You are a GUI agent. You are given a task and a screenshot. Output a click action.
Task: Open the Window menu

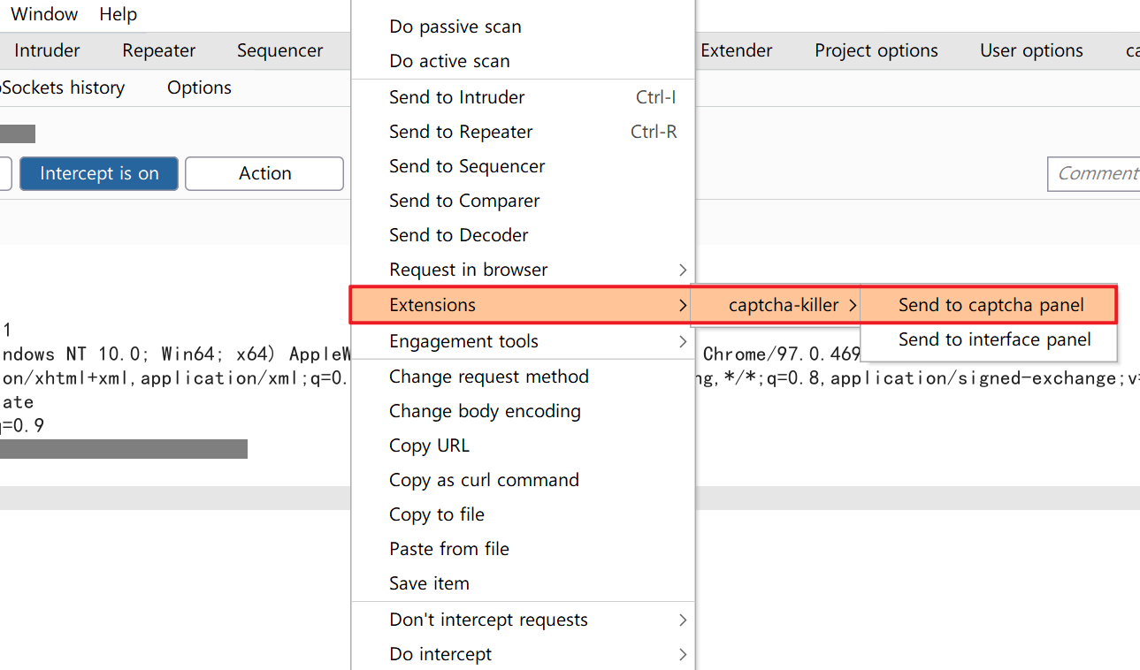click(x=44, y=14)
